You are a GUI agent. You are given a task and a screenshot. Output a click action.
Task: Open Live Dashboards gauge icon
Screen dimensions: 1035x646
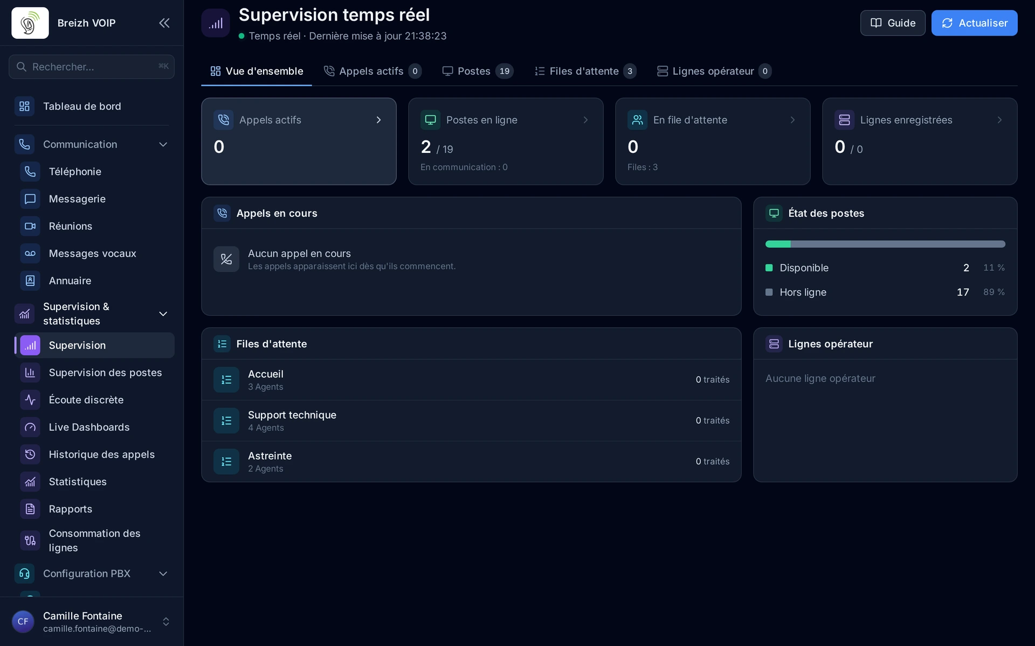click(30, 427)
